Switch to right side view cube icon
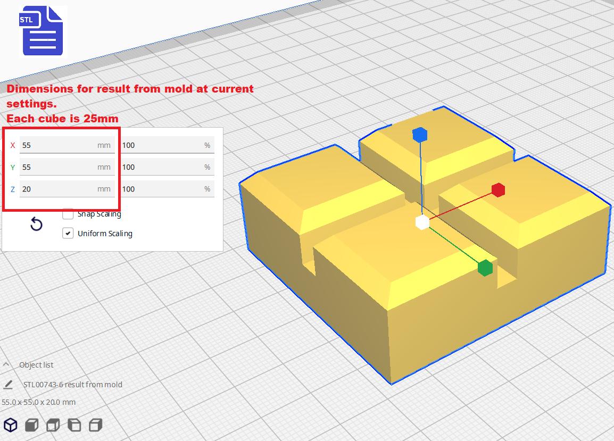Image resolution: width=614 pixels, height=441 pixels. [96, 425]
